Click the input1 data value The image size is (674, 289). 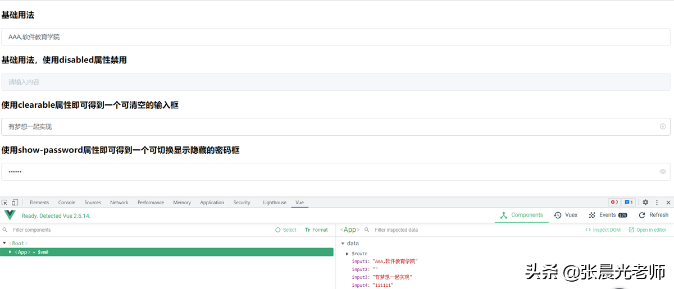tap(395, 262)
